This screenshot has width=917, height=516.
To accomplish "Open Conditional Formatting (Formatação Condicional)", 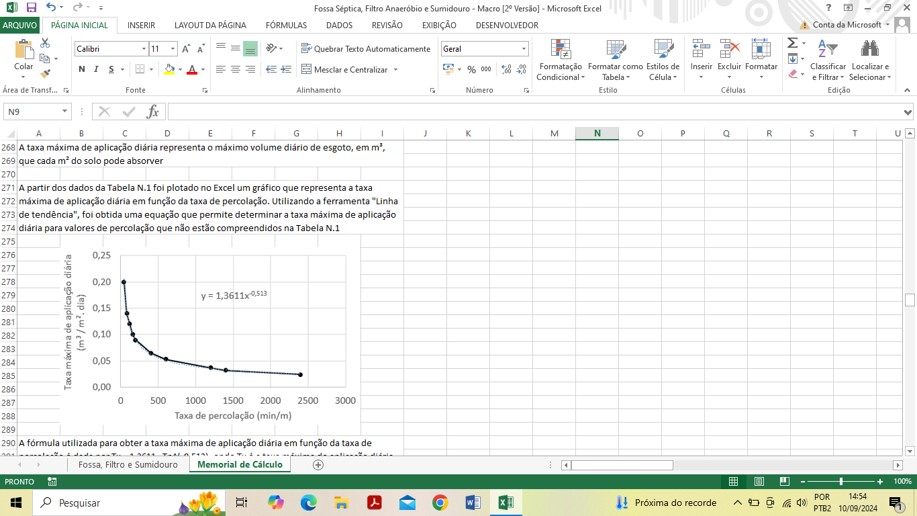I will (x=560, y=60).
